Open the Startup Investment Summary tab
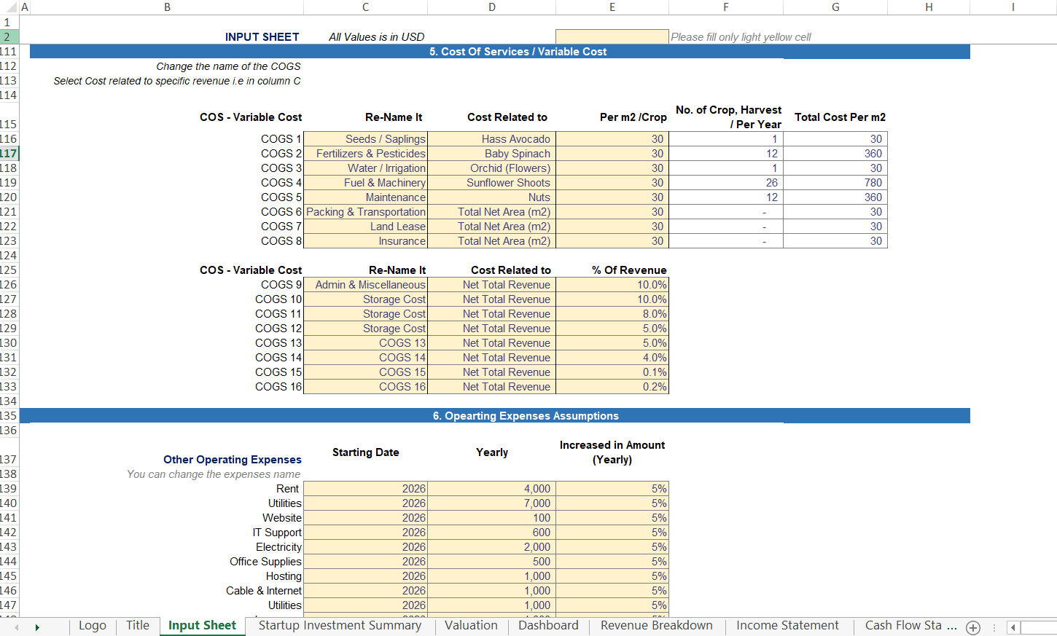1057x636 pixels. coord(340,626)
